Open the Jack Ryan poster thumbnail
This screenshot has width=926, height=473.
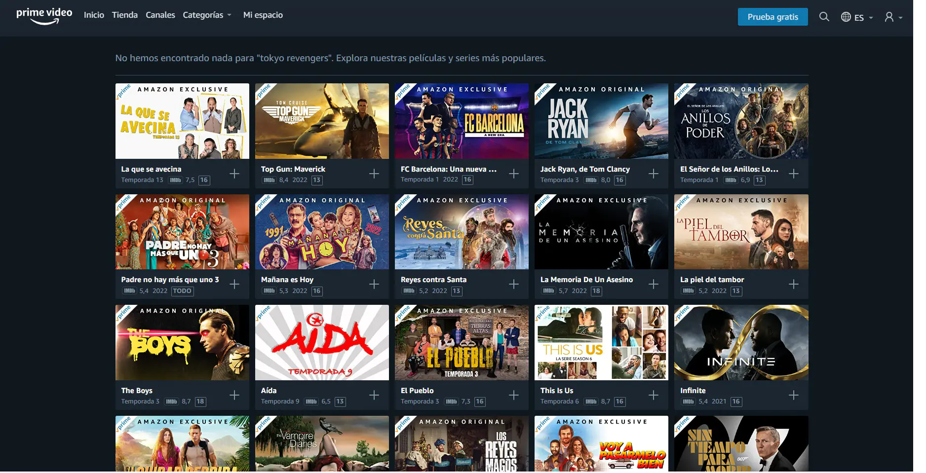(x=601, y=121)
